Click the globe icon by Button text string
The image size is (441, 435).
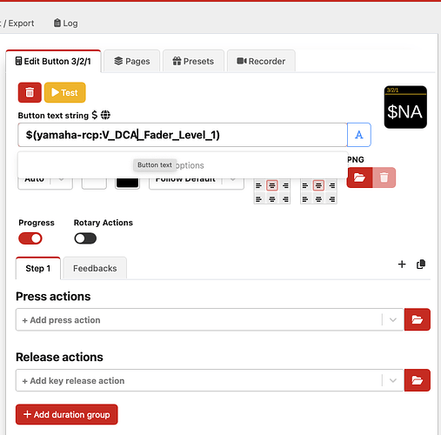[105, 115]
